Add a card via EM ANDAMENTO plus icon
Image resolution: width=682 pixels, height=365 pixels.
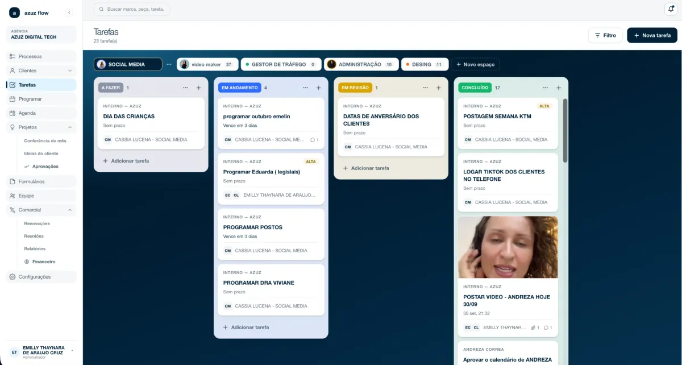318,88
